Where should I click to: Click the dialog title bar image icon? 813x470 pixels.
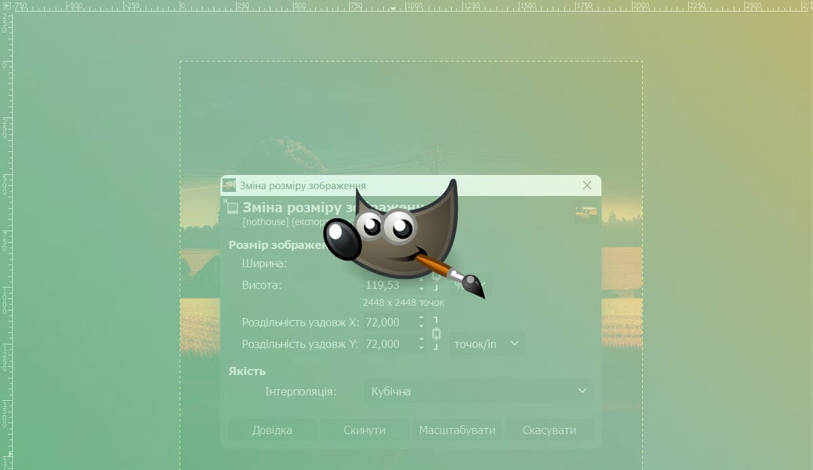point(229,186)
